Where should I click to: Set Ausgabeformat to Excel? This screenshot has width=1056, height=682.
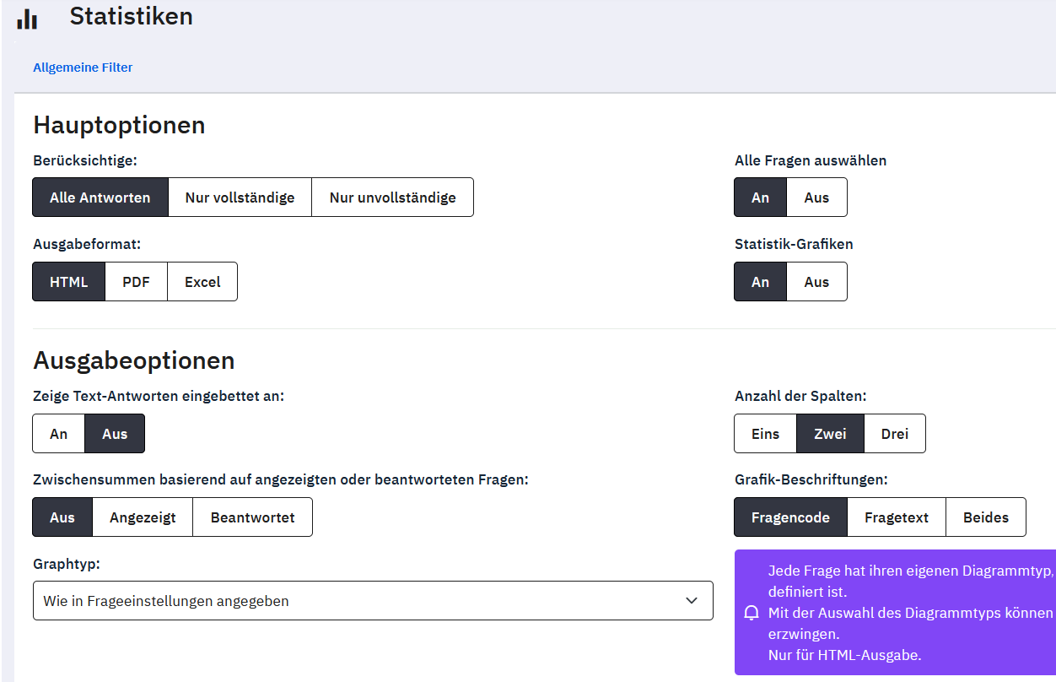[202, 282]
